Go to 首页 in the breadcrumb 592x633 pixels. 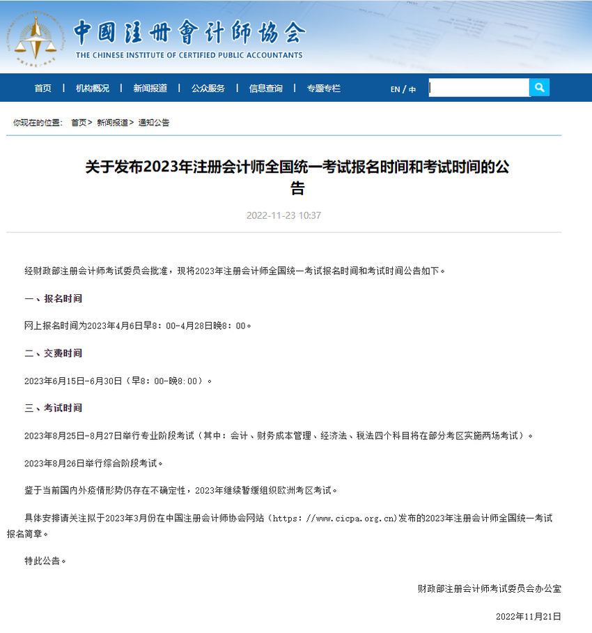coord(79,123)
